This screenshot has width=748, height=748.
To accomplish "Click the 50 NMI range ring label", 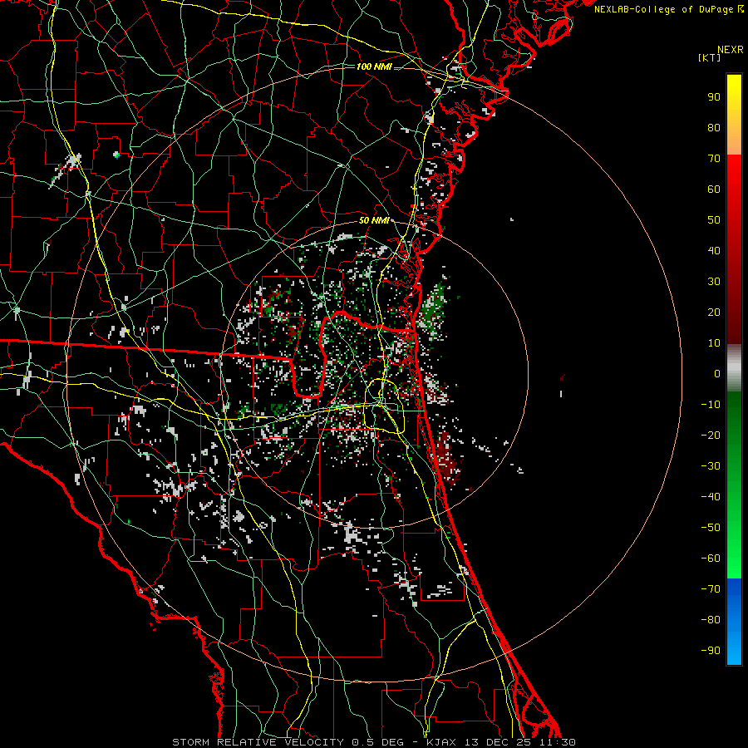I will click(x=374, y=220).
